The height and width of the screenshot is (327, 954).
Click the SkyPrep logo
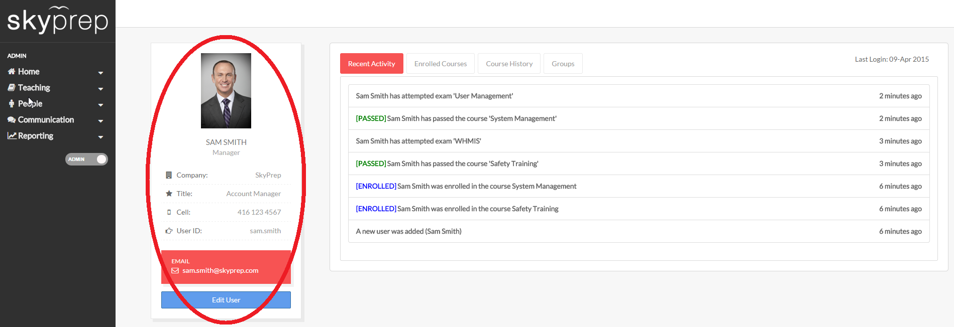(58, 20)
